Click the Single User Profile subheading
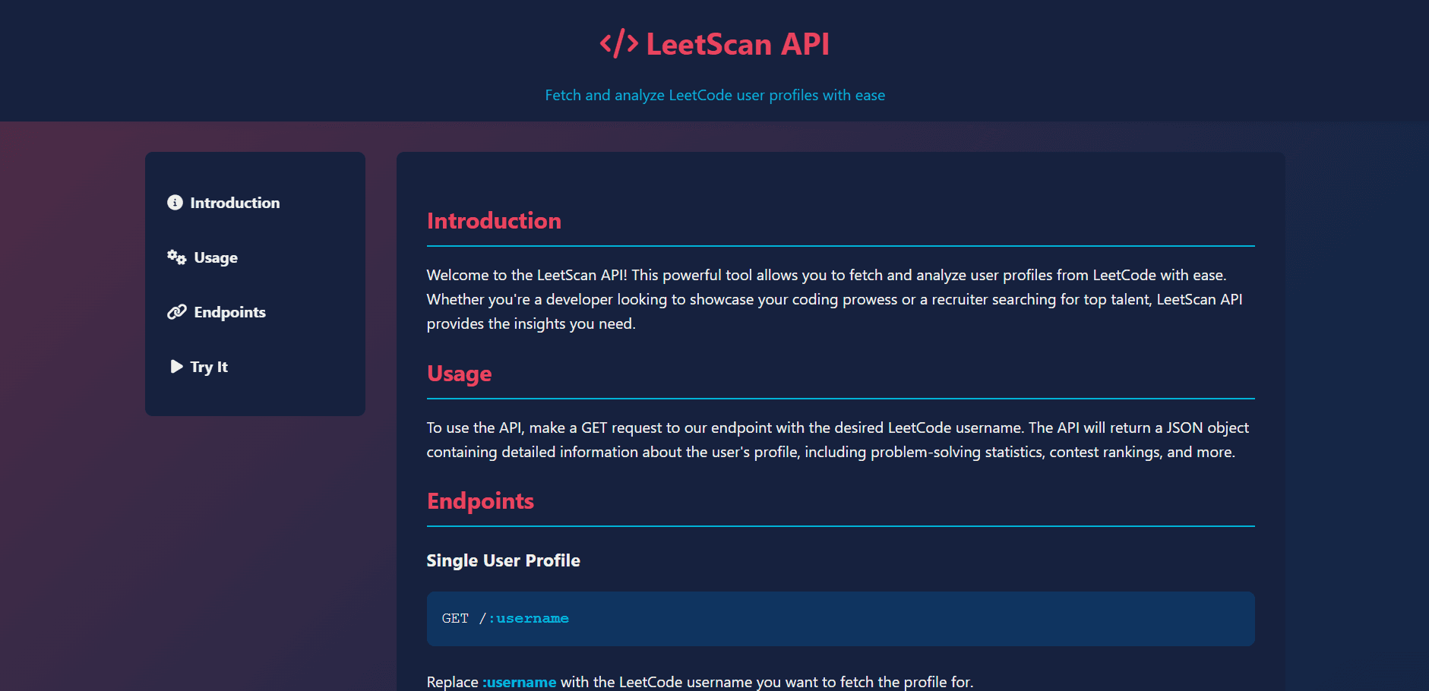Image resolution: width=1429 pixels, height=691 pixels. tap(503, 560)
